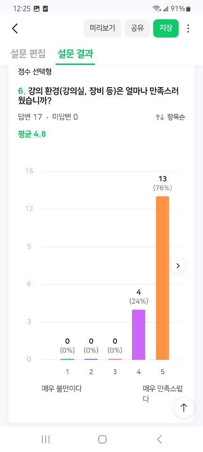This screenshot has height=452, width=203.
Task: Tap the scroll-to-top arrow button
Action: tap(184, 407)
